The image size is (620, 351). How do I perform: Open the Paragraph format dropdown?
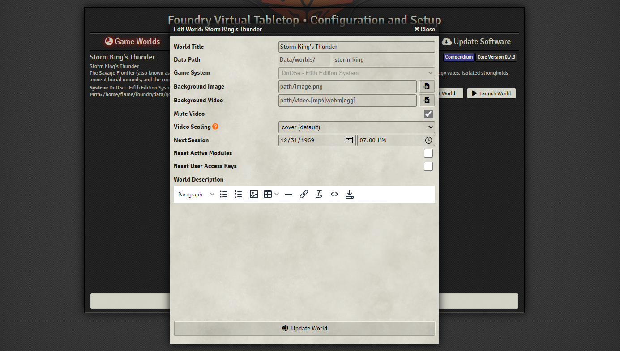coord(196,195)
